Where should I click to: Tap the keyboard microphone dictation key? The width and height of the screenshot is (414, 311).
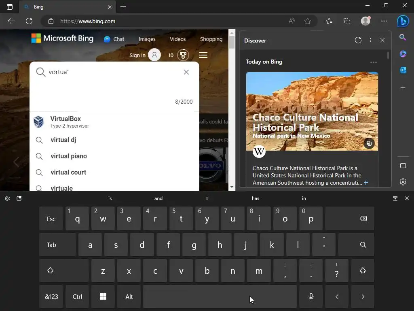311,296
